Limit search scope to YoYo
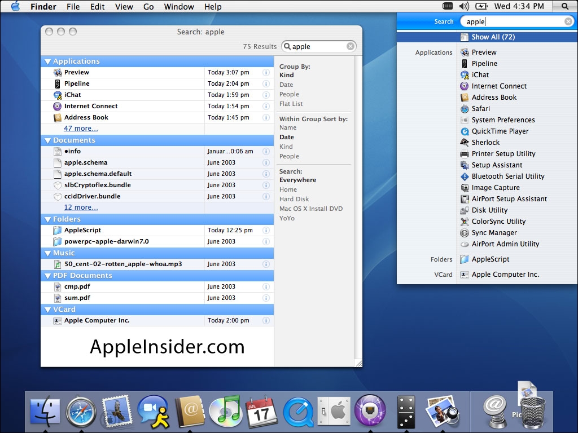Viewport: 578px width, 433px height. pyautogui.click(x=287, y=218)
